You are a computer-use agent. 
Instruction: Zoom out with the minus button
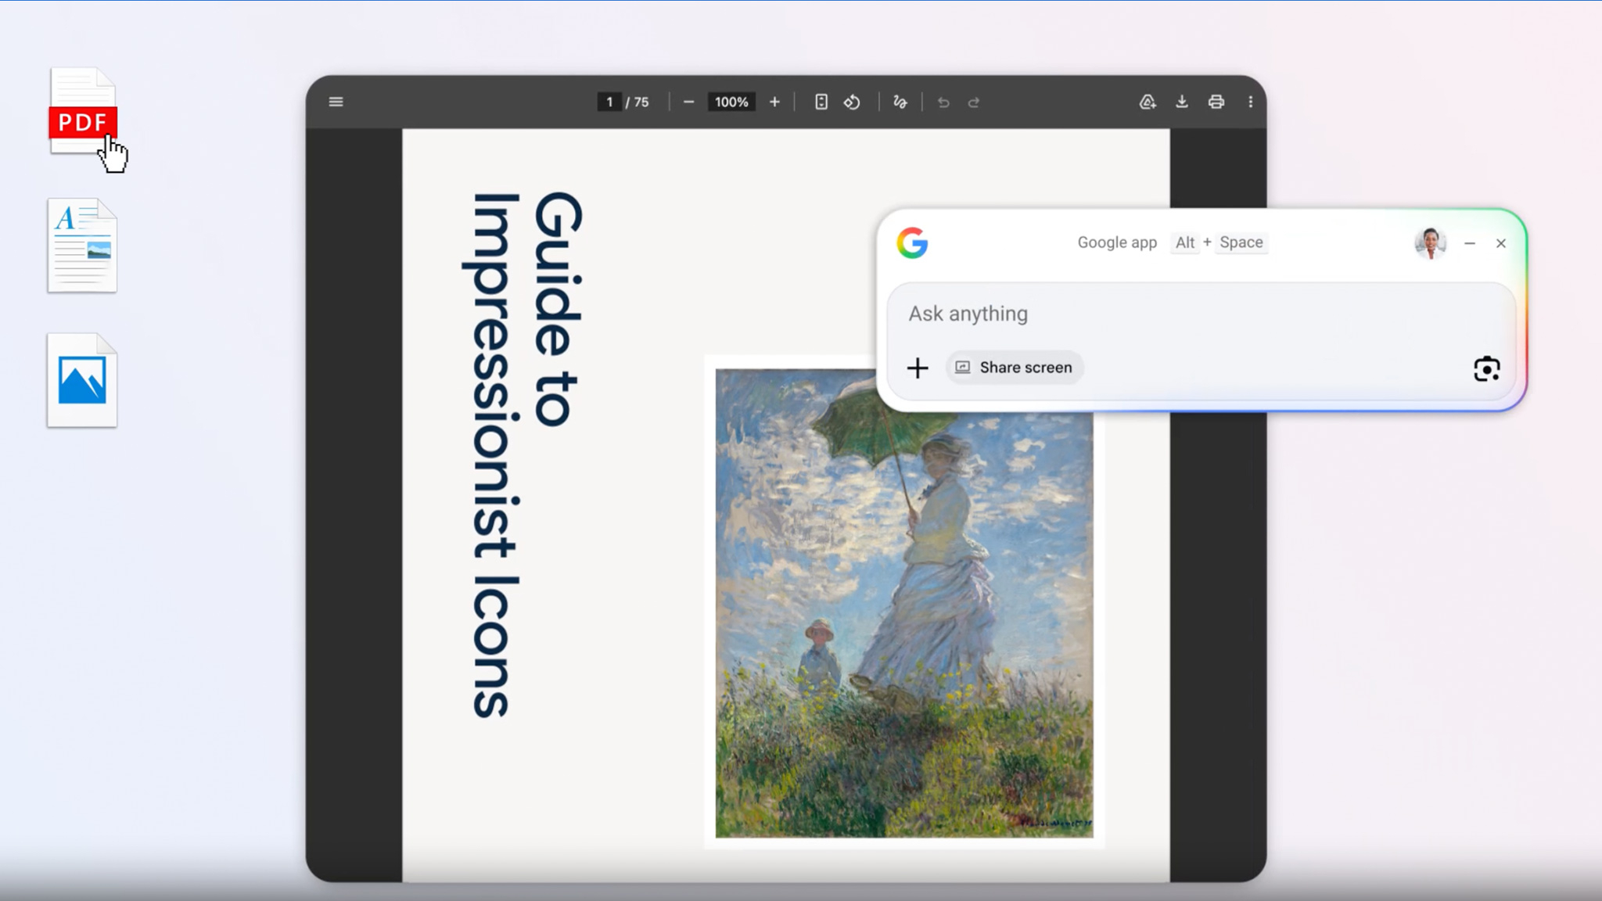click(x=688, y=102)
